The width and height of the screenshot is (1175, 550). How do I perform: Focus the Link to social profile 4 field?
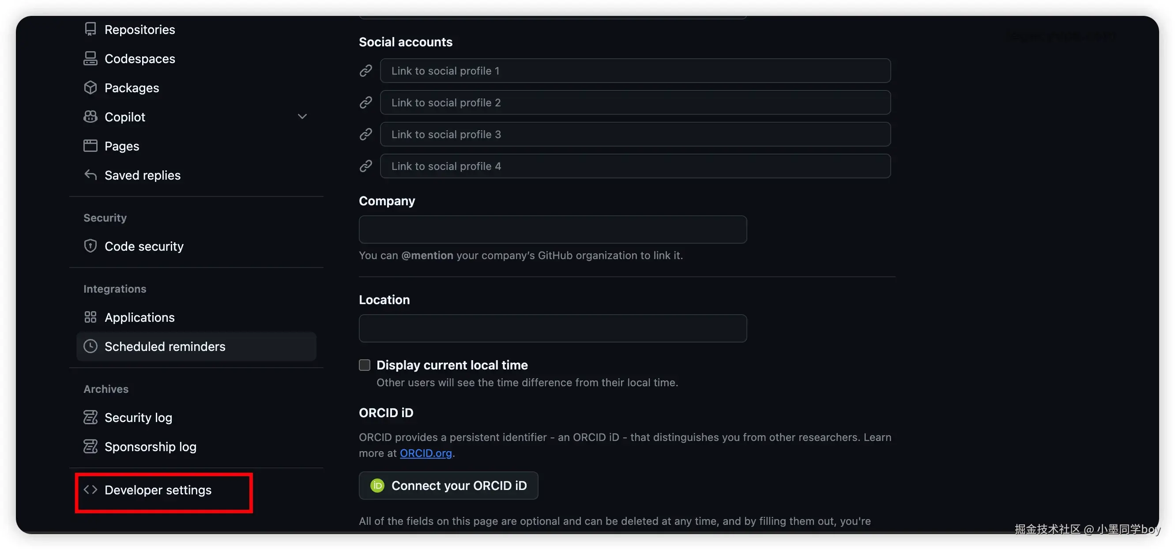636,166
